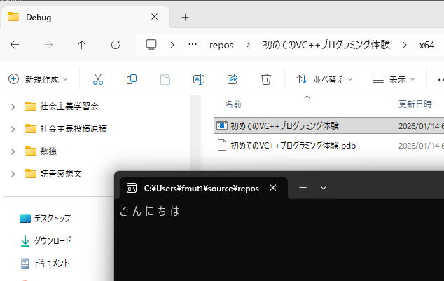Open the 並べ替え sort dropdown
The width and height of the screenshot is (444, 281).
point(324,79)
